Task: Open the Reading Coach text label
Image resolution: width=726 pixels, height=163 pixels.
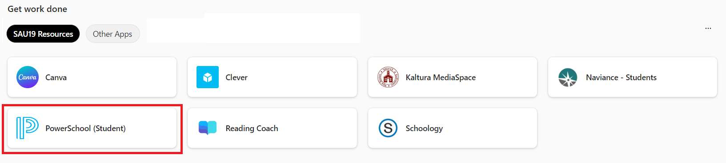Action: coord(252,128)
